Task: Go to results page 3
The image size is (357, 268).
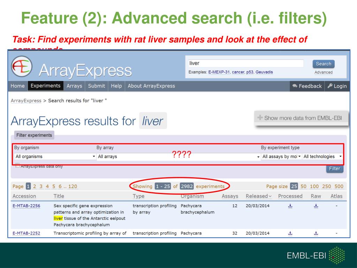Action: [41, 186]
